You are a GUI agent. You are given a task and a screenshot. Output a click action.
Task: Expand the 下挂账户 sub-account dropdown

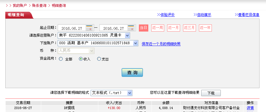(x=135, y=43)
